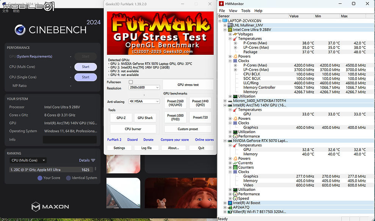Open the View menu in HWMonitor
The height and width of the screenshot is (221, 375).
point(233,11)
